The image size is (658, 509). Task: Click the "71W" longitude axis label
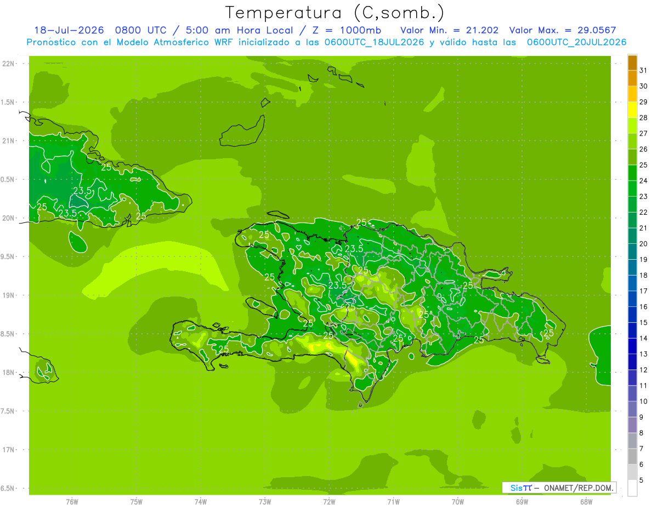[393, 502]
